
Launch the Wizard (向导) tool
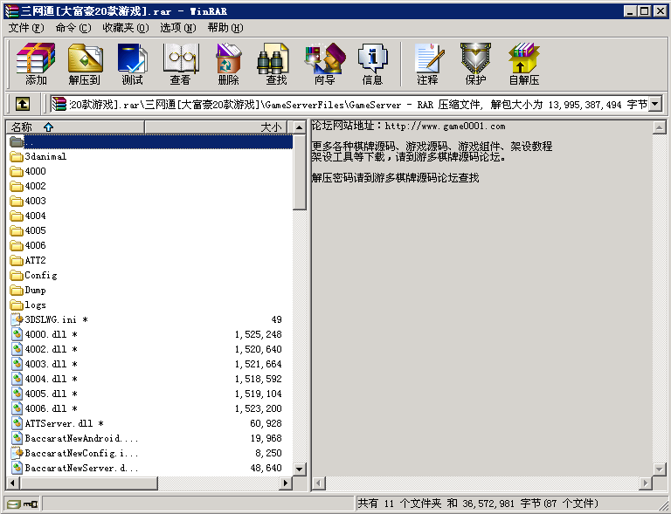tap(324, 64)
